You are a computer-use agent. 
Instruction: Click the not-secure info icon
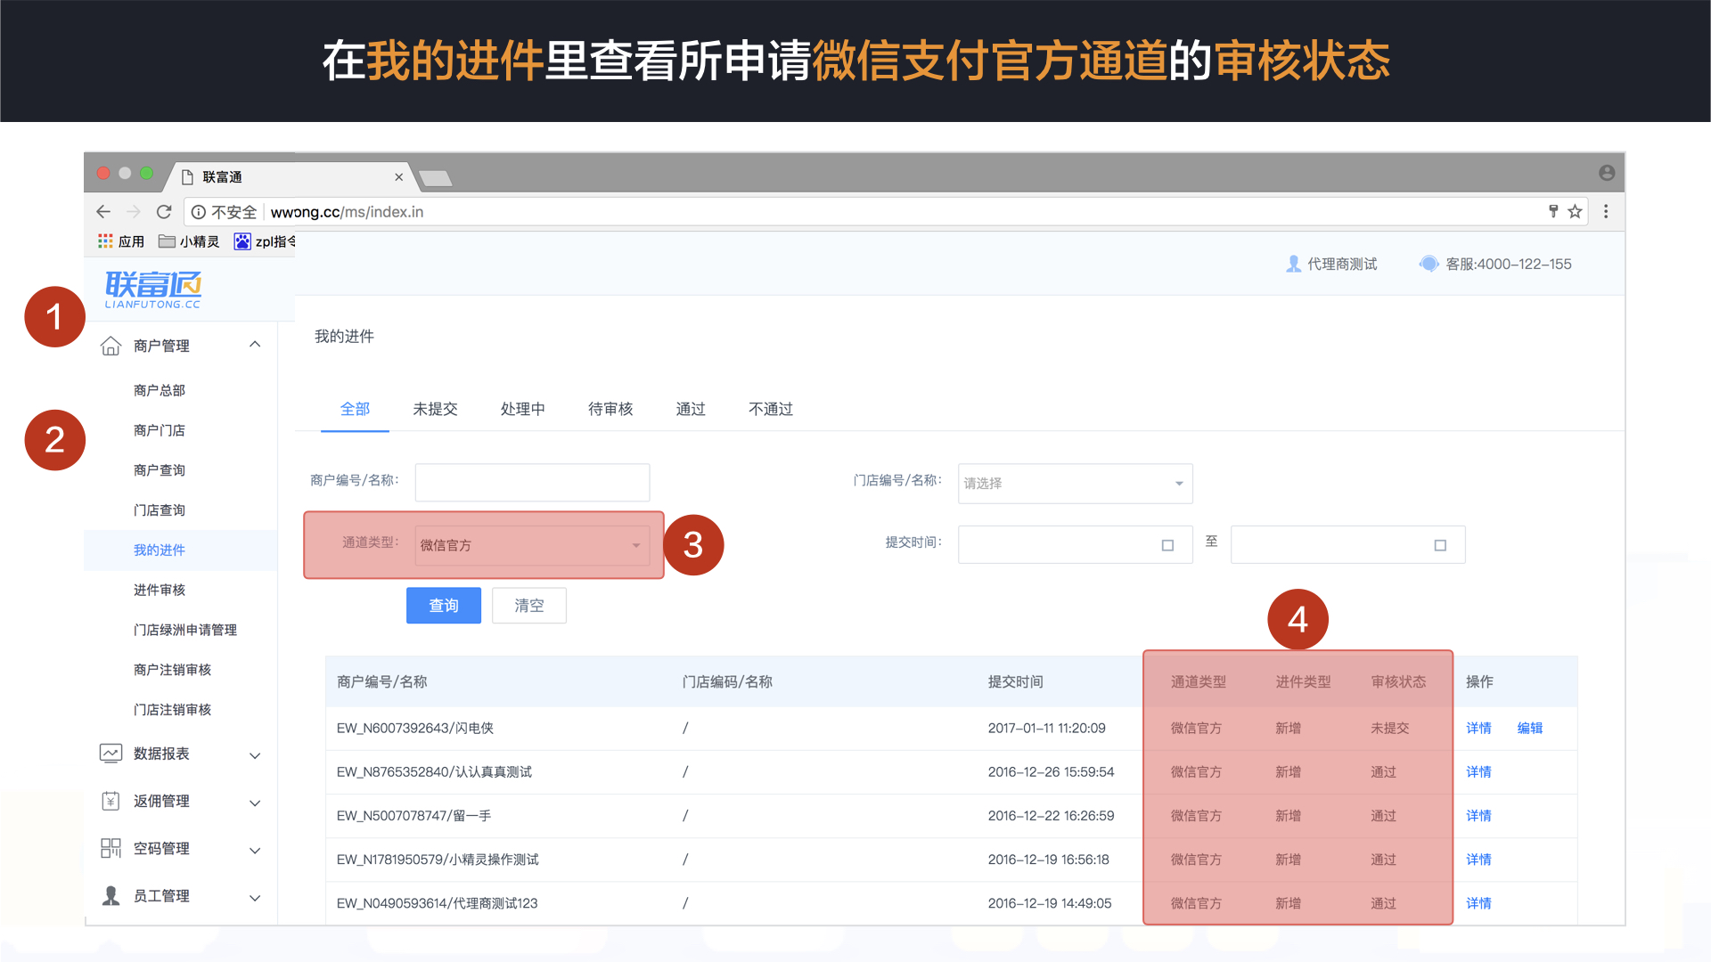tap(199, 212)
